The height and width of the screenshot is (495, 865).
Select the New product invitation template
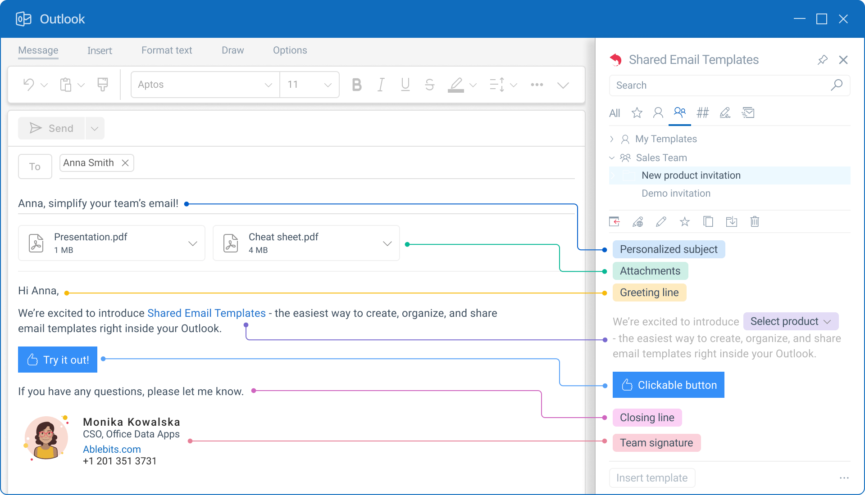pyautogui.click(x=730, y=175)
